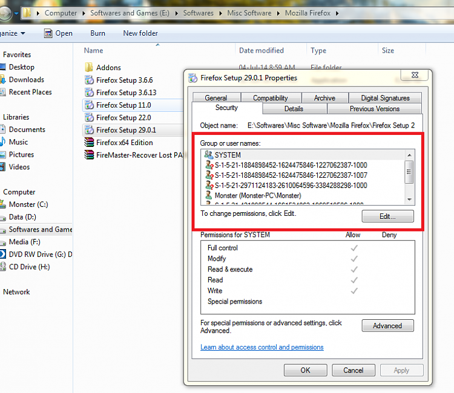This screenshot has height=393, width=454.
Task: Switch to the Archive tab
Action: pos(324,98)
